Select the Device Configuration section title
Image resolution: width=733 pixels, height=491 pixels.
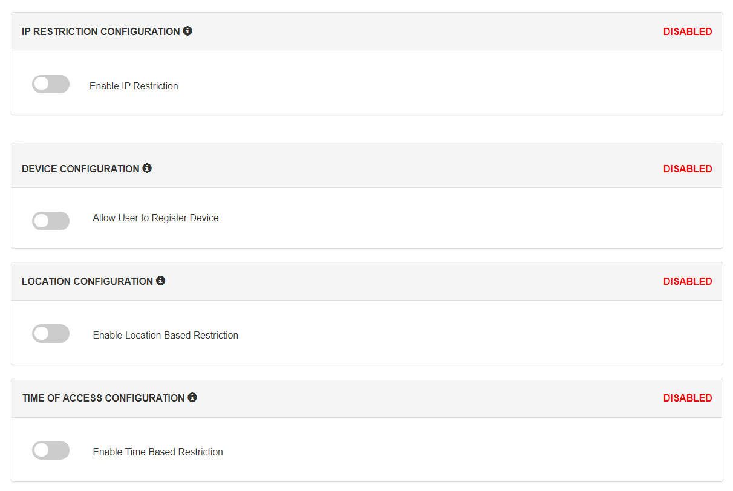point(80,169)
